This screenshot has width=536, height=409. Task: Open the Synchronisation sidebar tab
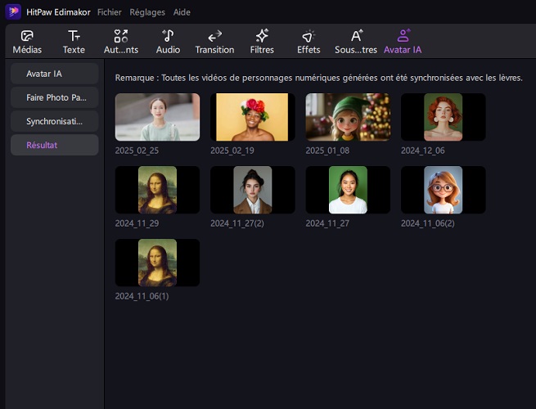click(54, 121)
